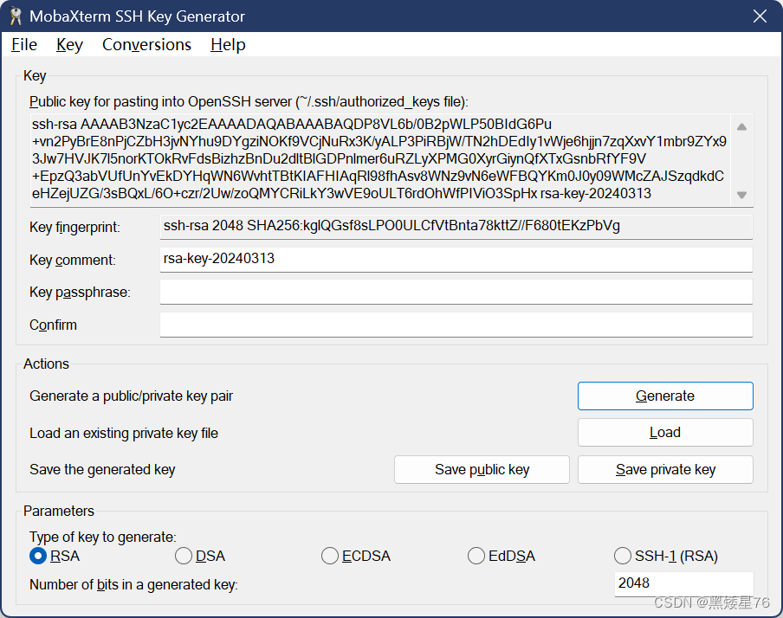Click Save private key button
The width and height of the screenshot is (783, 618).
[665, 469]
